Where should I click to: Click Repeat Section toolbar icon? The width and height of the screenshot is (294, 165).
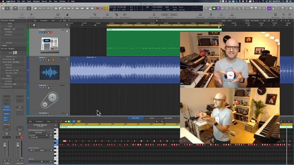200,15
